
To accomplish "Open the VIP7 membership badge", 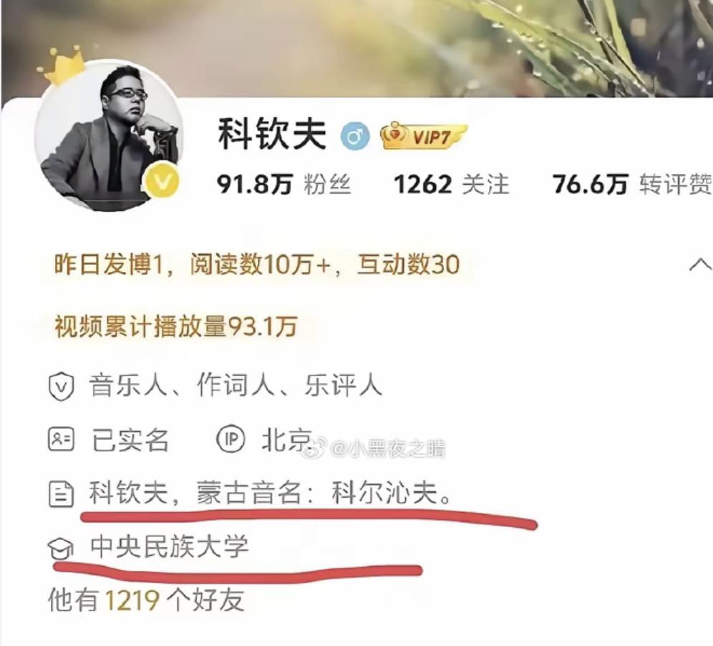I will click(x=424, y=135).
